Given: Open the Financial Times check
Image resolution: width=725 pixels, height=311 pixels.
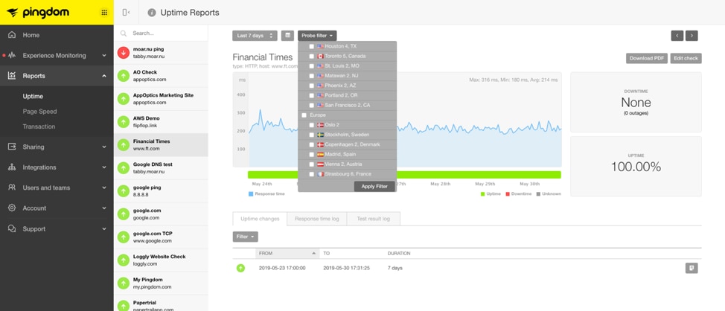Looking at the screenshot, I should point(161,145).
